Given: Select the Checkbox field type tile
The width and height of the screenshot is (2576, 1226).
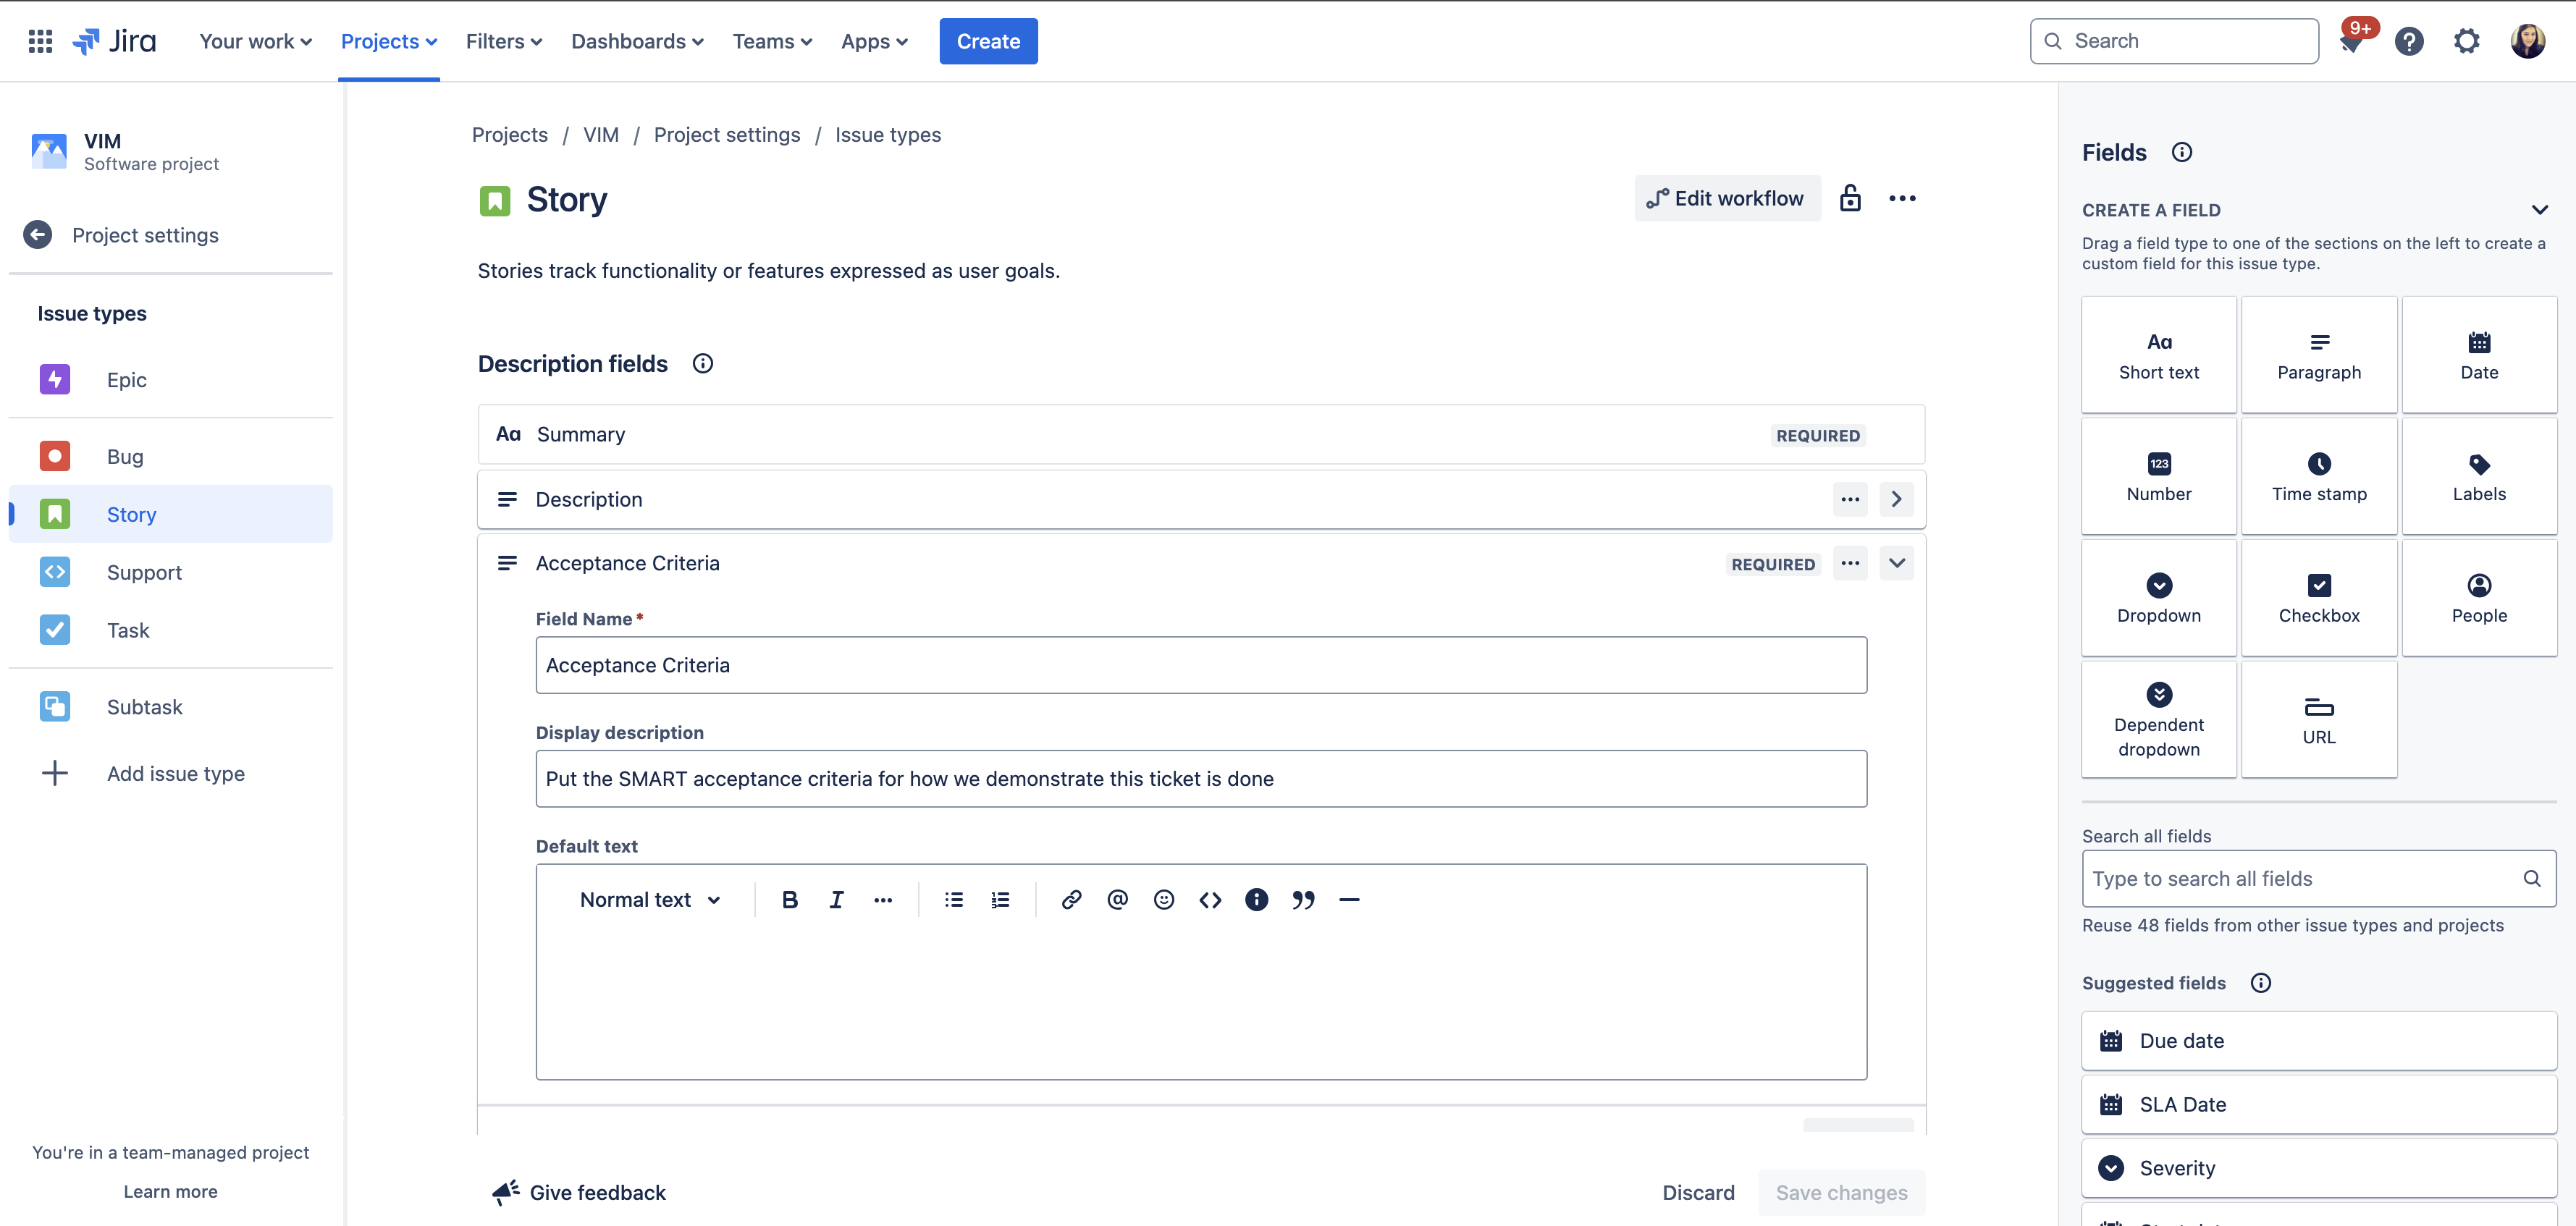Looking at the screenshot, I should [2318, 598].
